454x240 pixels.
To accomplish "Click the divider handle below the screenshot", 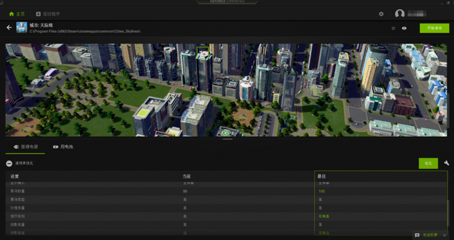I will pos(228,139).
